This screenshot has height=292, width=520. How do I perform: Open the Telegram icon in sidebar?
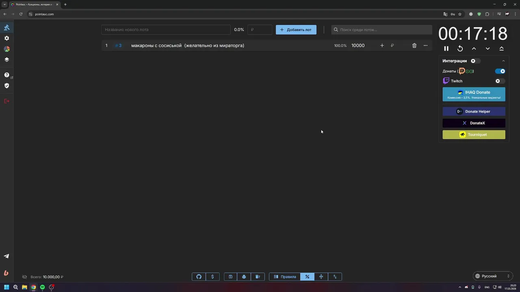pos(6,256)
